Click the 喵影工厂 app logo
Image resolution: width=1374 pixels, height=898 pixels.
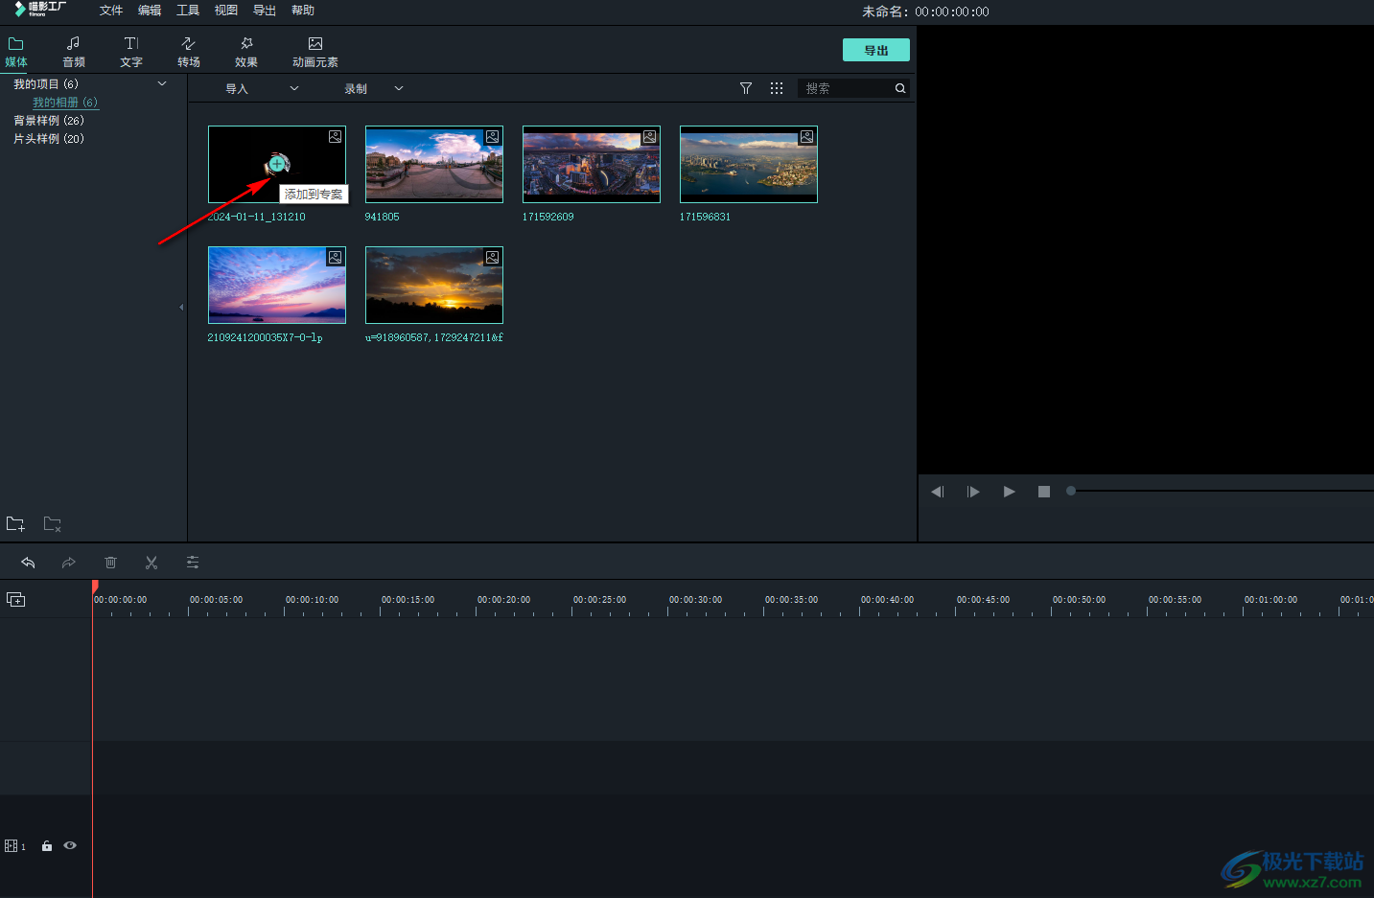[39, 9]
